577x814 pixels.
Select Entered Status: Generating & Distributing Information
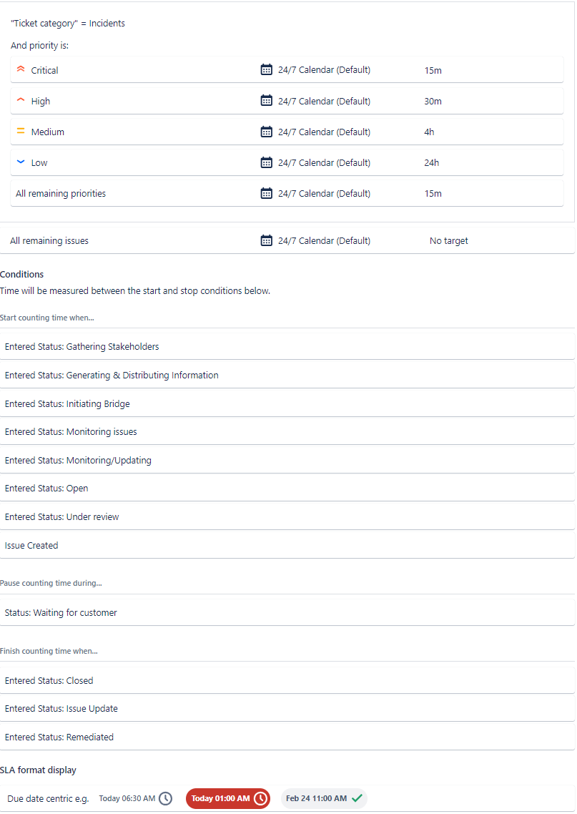pyautogui.click(x=287, y=375)
